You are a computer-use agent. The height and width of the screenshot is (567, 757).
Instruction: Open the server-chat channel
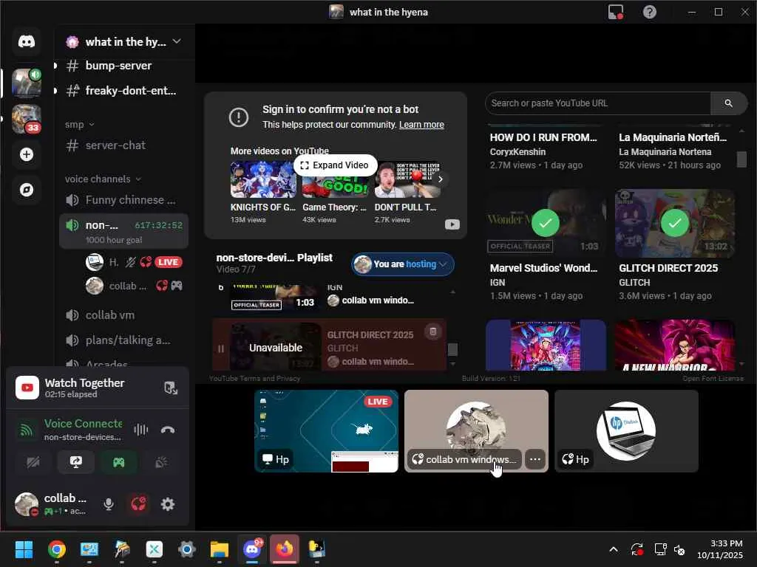coord(115,145)
